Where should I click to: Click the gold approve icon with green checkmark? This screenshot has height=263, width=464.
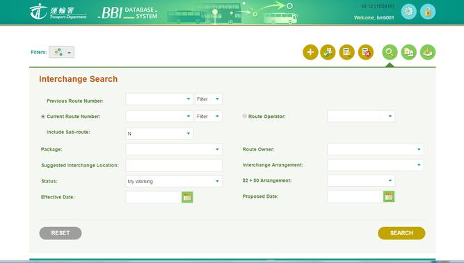pyautogui.click(x=328, y=52)
